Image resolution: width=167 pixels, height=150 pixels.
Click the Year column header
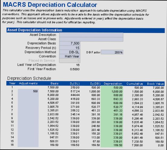pyautogui.click(x=12, y=83)
